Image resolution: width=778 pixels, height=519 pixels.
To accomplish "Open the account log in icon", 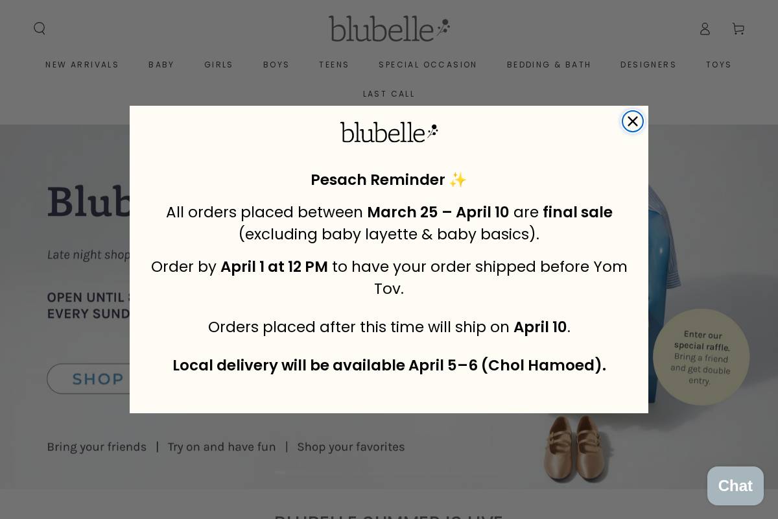I will 705,29.
